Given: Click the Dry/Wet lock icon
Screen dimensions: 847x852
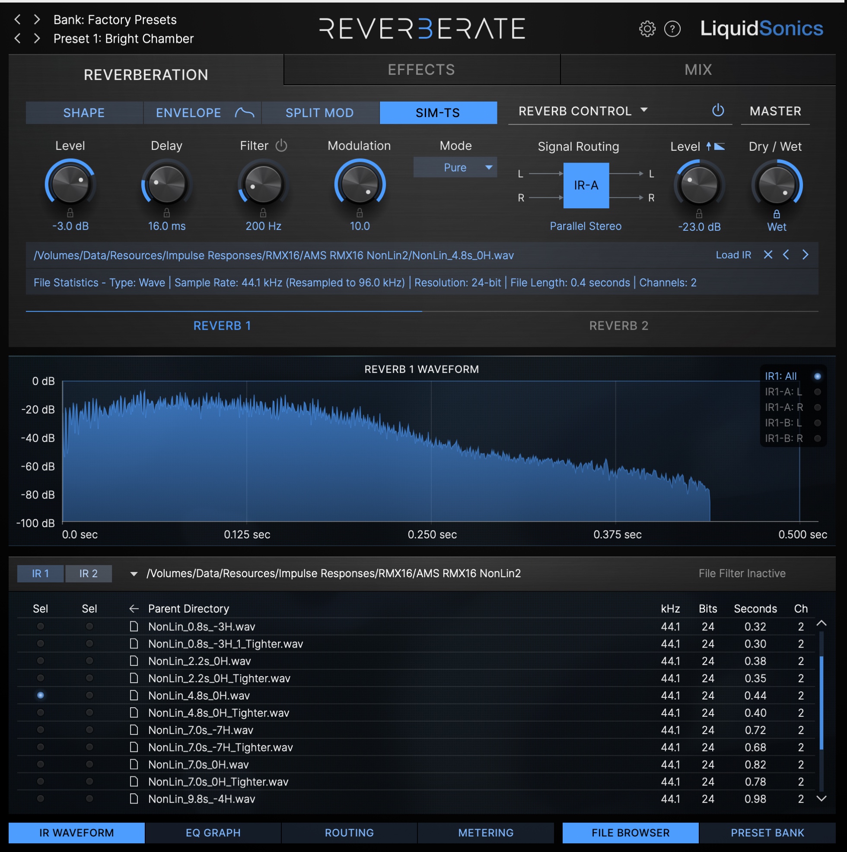Looking at the screenshot, I should point(777,214).
